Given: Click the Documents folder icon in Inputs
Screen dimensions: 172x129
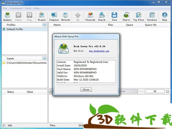Looking at the screenshot, I should click(4, 63).
